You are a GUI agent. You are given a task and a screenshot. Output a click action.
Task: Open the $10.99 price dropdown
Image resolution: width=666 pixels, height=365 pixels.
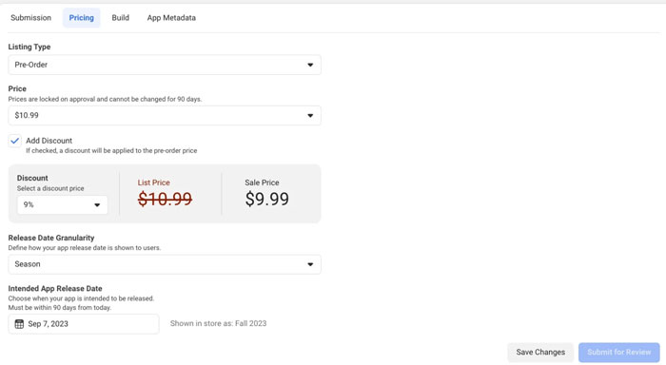pyautogui.click(x=165, y=115)
